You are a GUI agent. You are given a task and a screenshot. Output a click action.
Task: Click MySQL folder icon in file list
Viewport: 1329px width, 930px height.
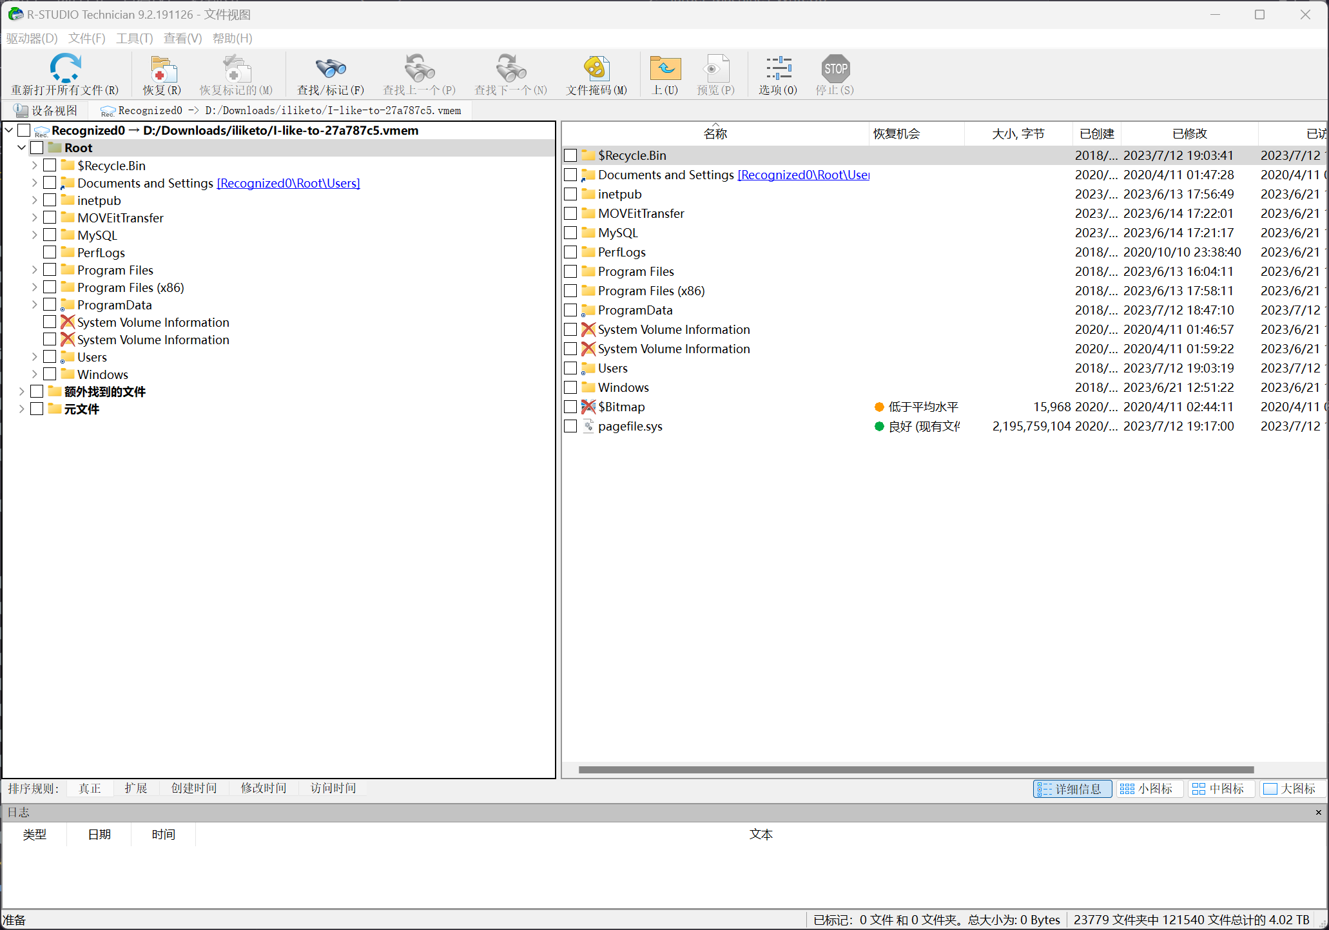[x=588, y=232]
